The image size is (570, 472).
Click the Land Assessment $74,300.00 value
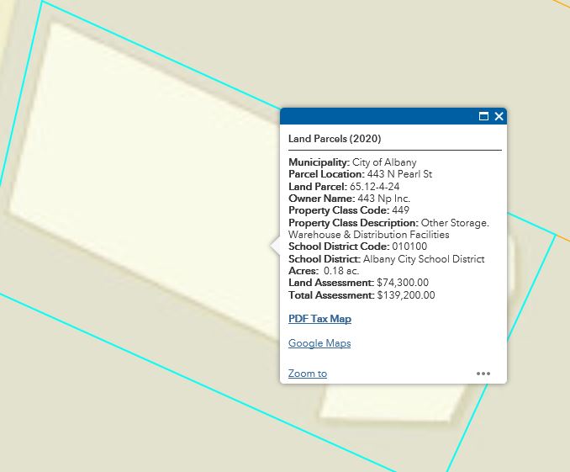click(x=403, y=284)
